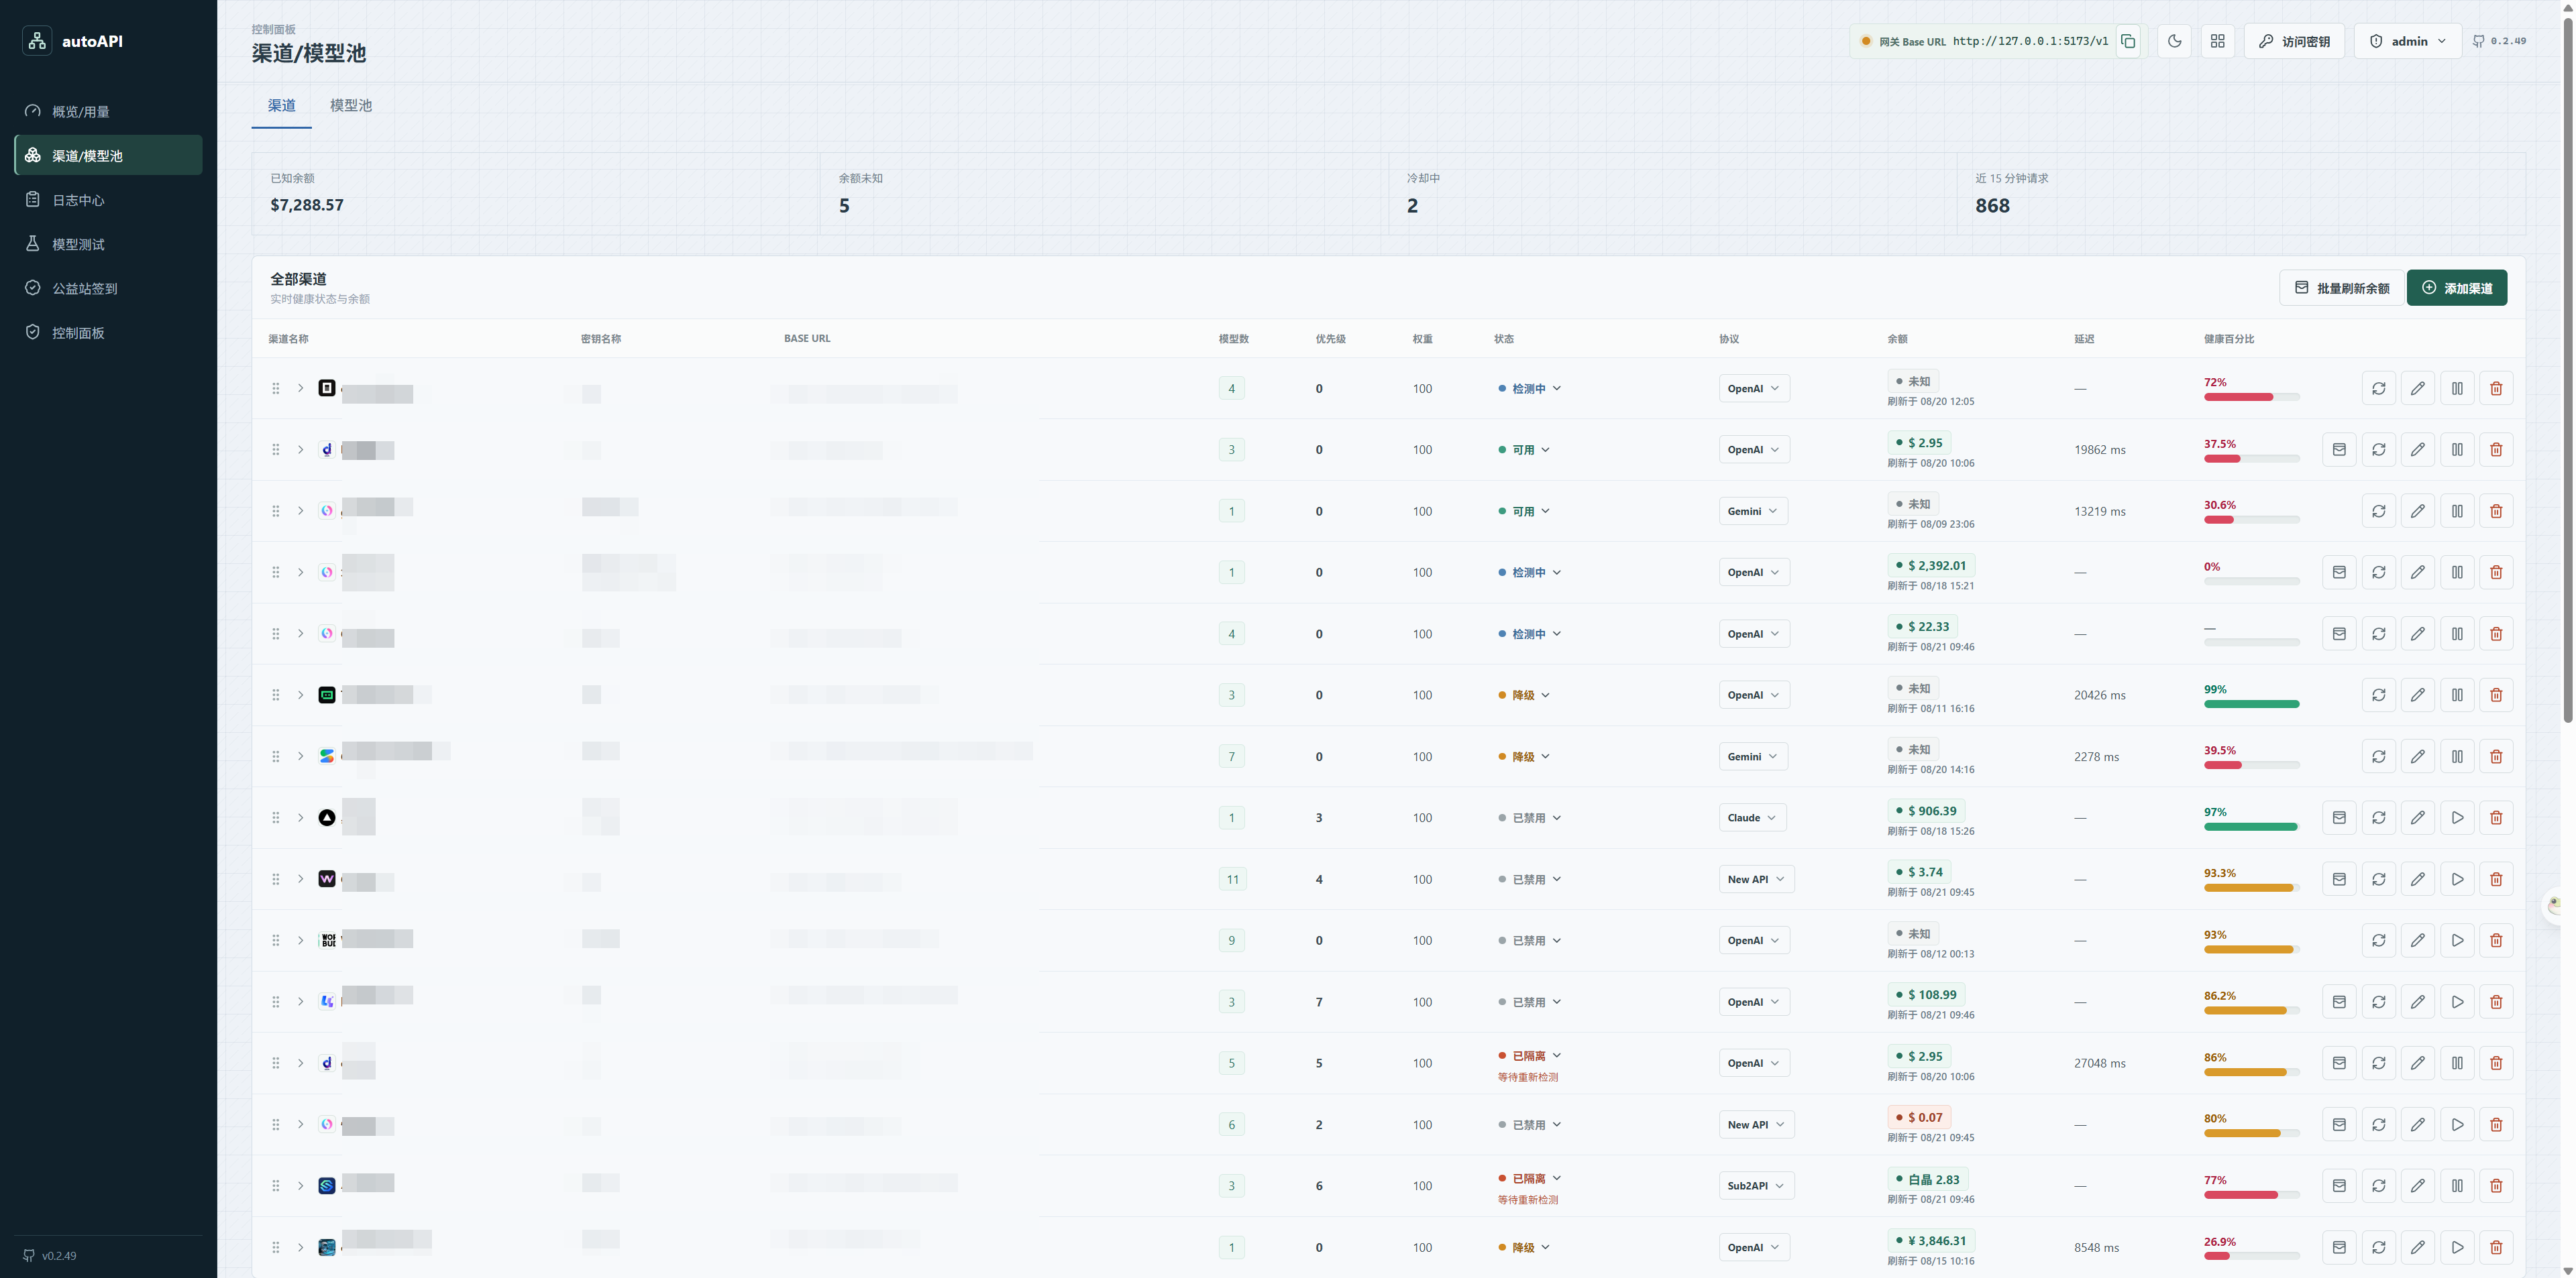The height and width of the screenshot is (1278, 2576).
Task: Refresh the channel with $2,392.01 balance
Action: 2378,573
